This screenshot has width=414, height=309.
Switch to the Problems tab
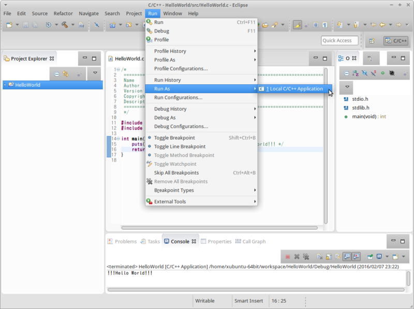[x=122, y=241]
